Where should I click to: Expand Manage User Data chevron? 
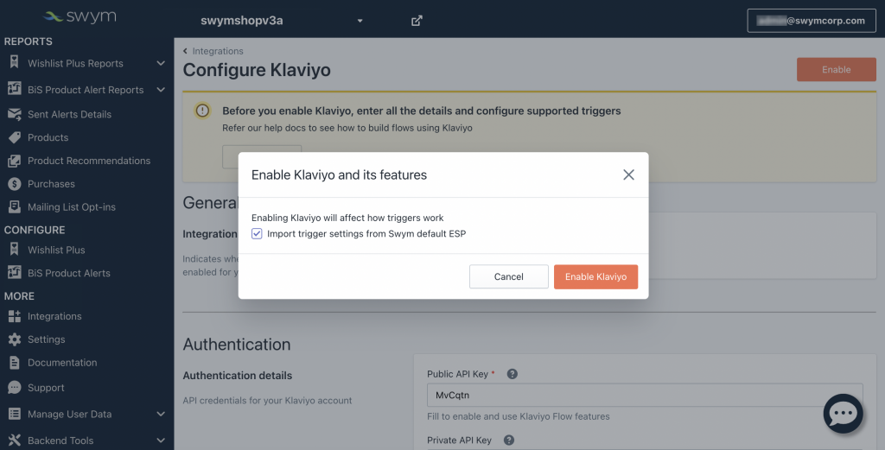(161, 414)
